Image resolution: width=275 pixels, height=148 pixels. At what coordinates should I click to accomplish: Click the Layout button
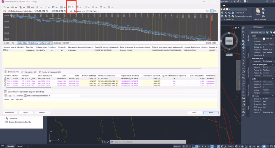click(x=26, y=113)
